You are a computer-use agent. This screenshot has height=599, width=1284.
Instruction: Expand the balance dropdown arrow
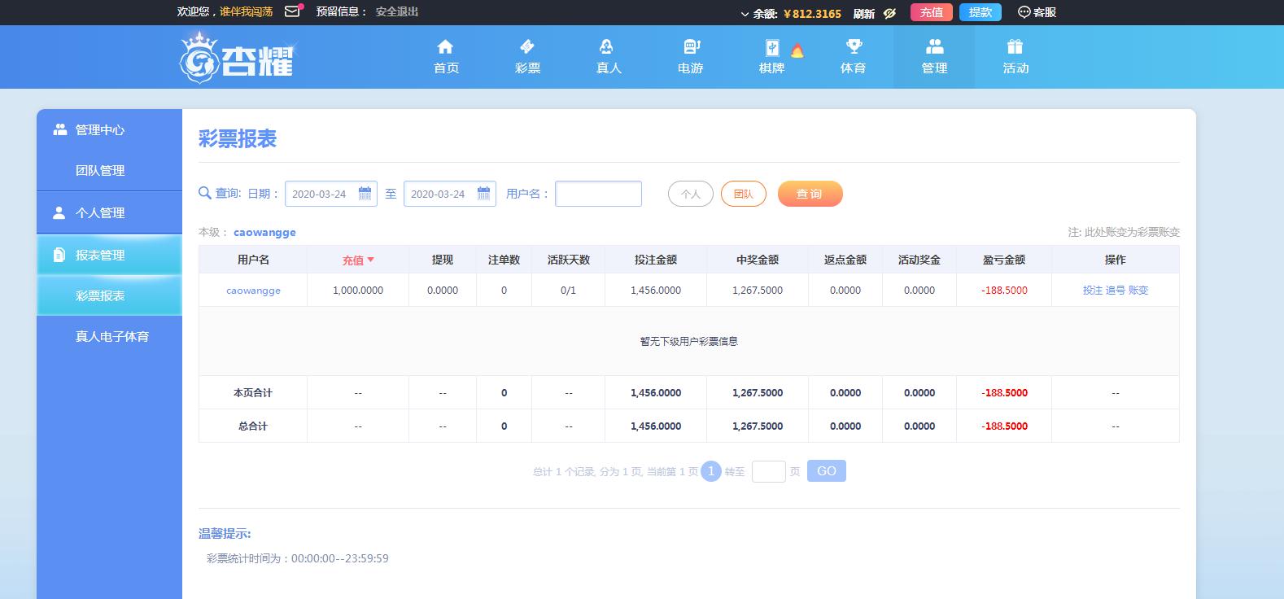tap(745, 14)
